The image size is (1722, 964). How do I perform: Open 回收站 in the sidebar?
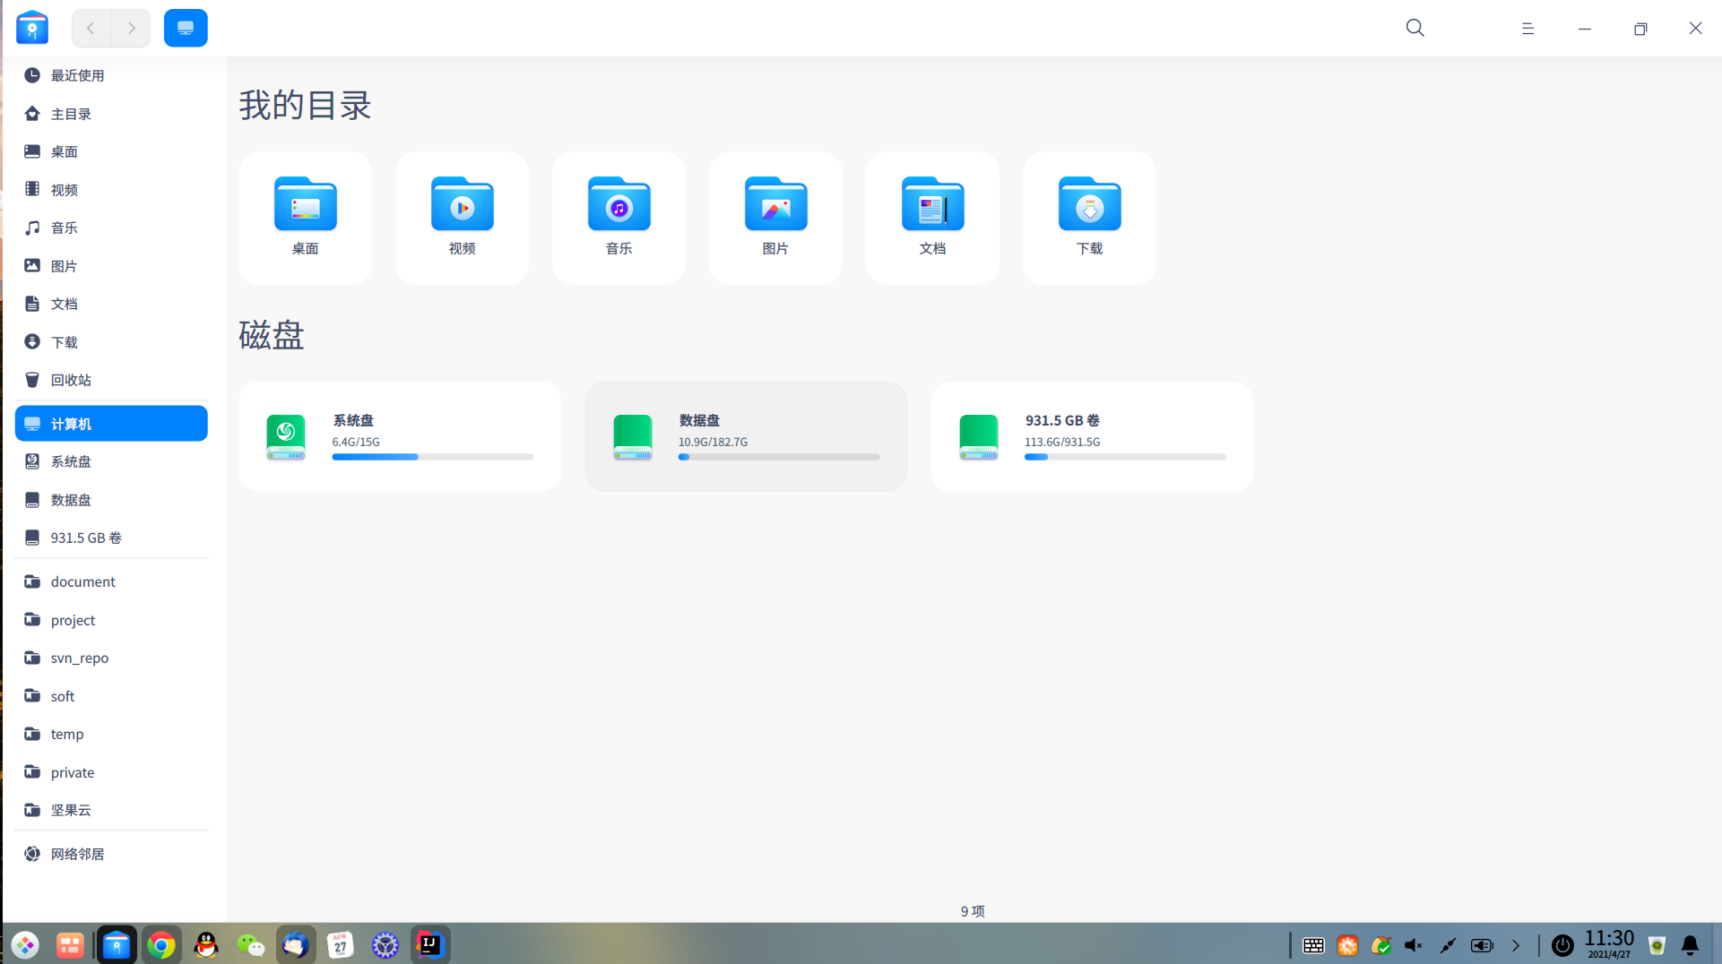click(111, 380)
